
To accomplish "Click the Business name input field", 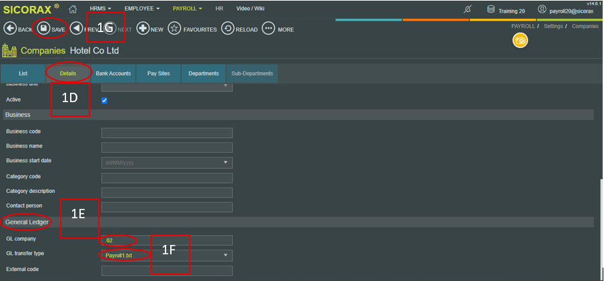I will pos(167,148).
